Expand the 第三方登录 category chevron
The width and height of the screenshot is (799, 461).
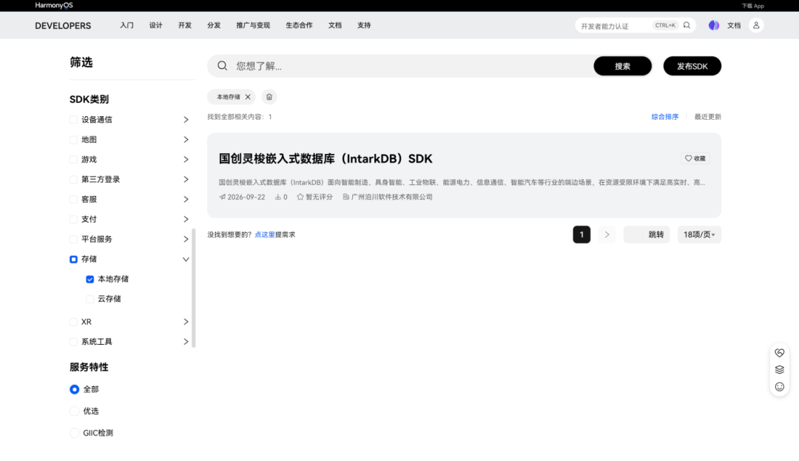[186, 179]
